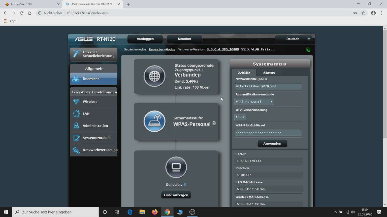Click Liste anzeigen button

(176, 195)
